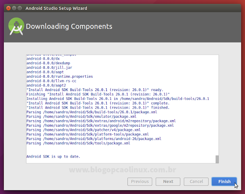Click the 'Parsing Sdk/tools/package.xml' line
245x194 pixels.
click(x=78, y=143)
